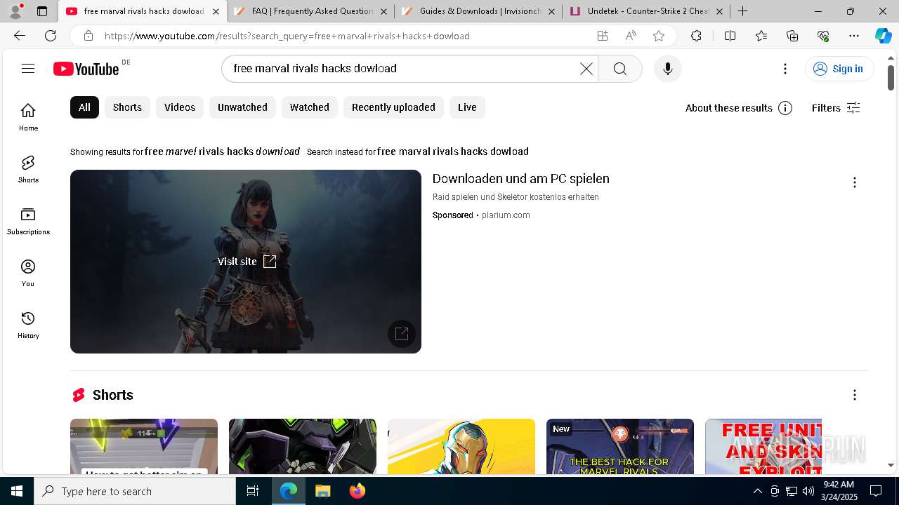Open Copilot in the Edge toolbar

[x=883, y=36]
